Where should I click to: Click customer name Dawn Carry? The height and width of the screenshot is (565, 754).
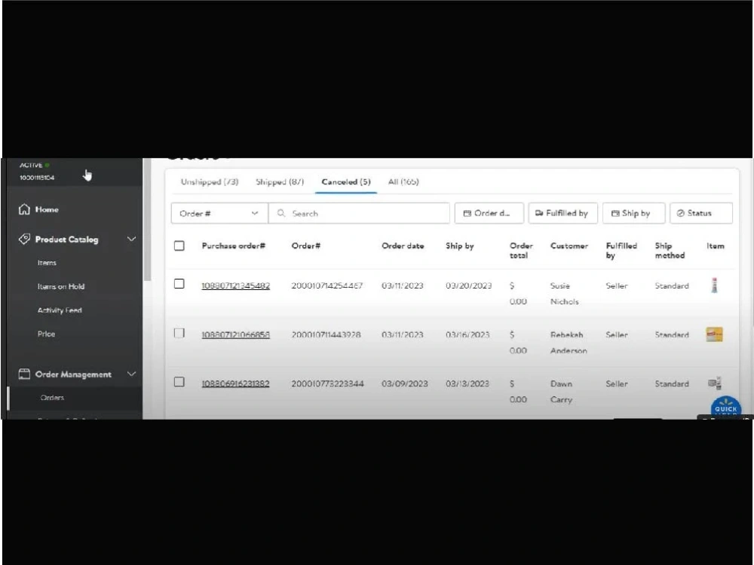(x=561, y=392)
